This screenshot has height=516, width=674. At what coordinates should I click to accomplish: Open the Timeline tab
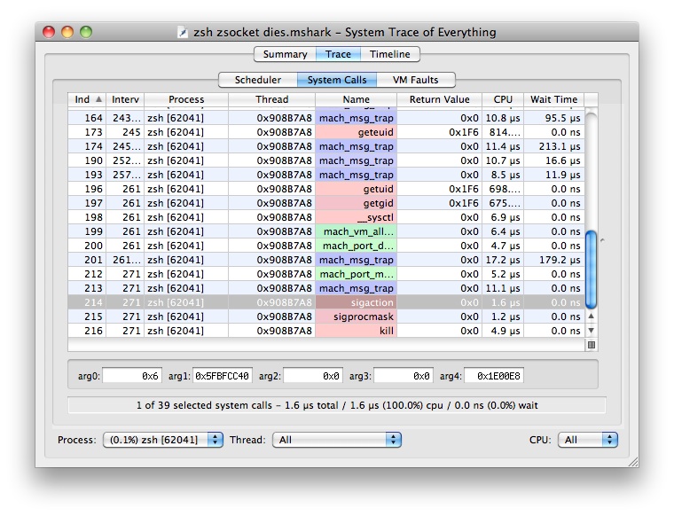point(390,54)
